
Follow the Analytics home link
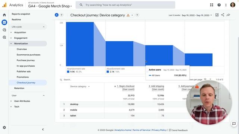pyautogui.click(x=123, y=130)
